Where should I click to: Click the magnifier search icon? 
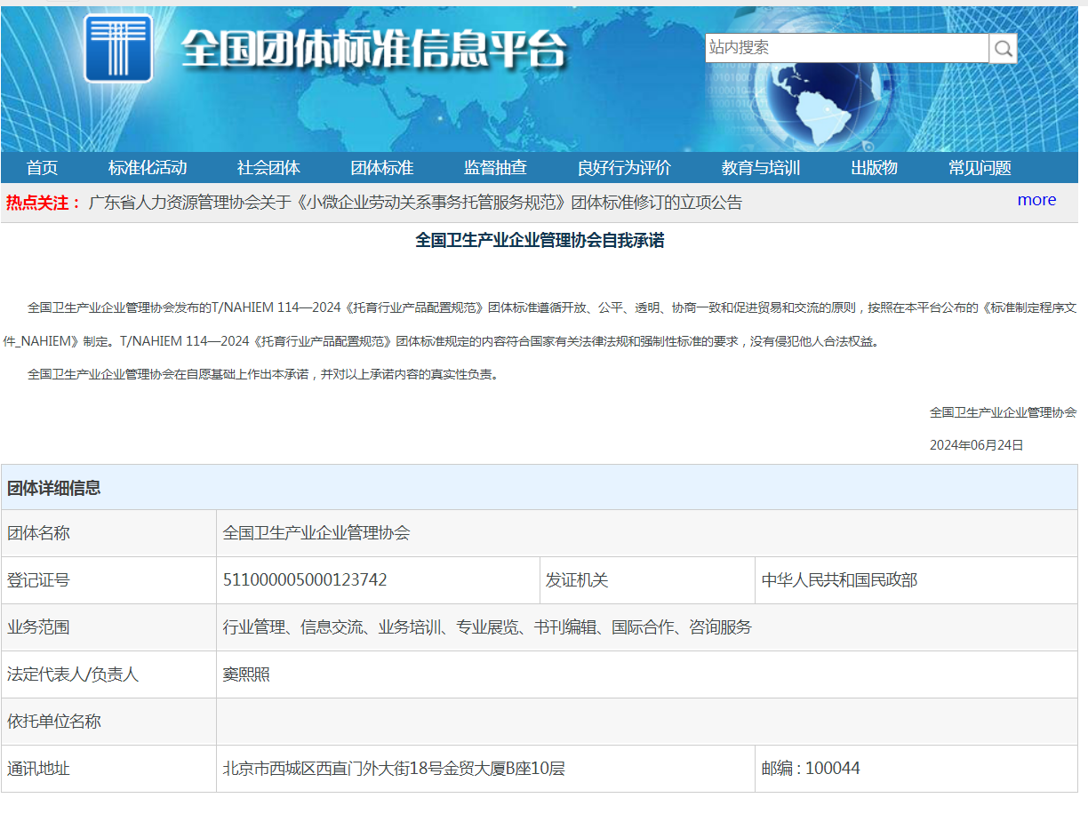point(1004,48)
